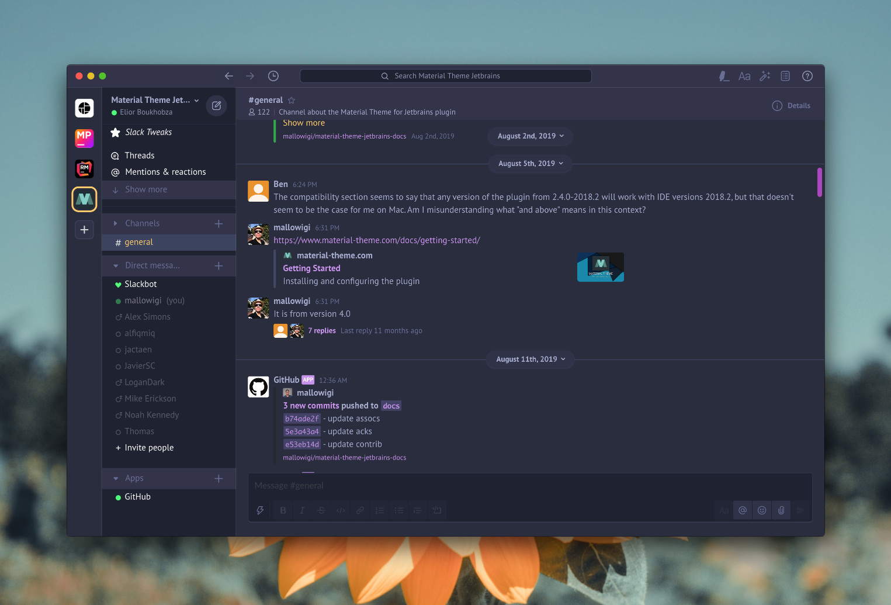Collapse the Direct messages section
The width and height of the screenshot is (891, 605).
tap(116, 265)
